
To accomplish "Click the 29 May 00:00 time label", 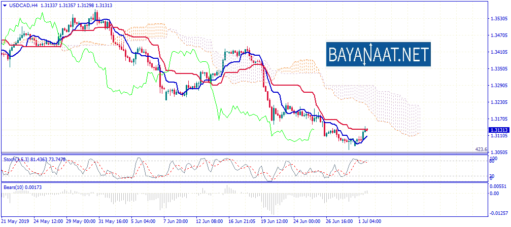I will pos(80,221).
